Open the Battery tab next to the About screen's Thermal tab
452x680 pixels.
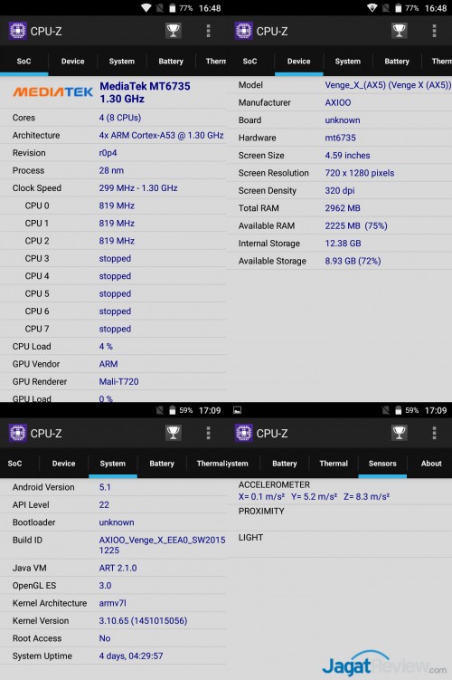[285, 464]
